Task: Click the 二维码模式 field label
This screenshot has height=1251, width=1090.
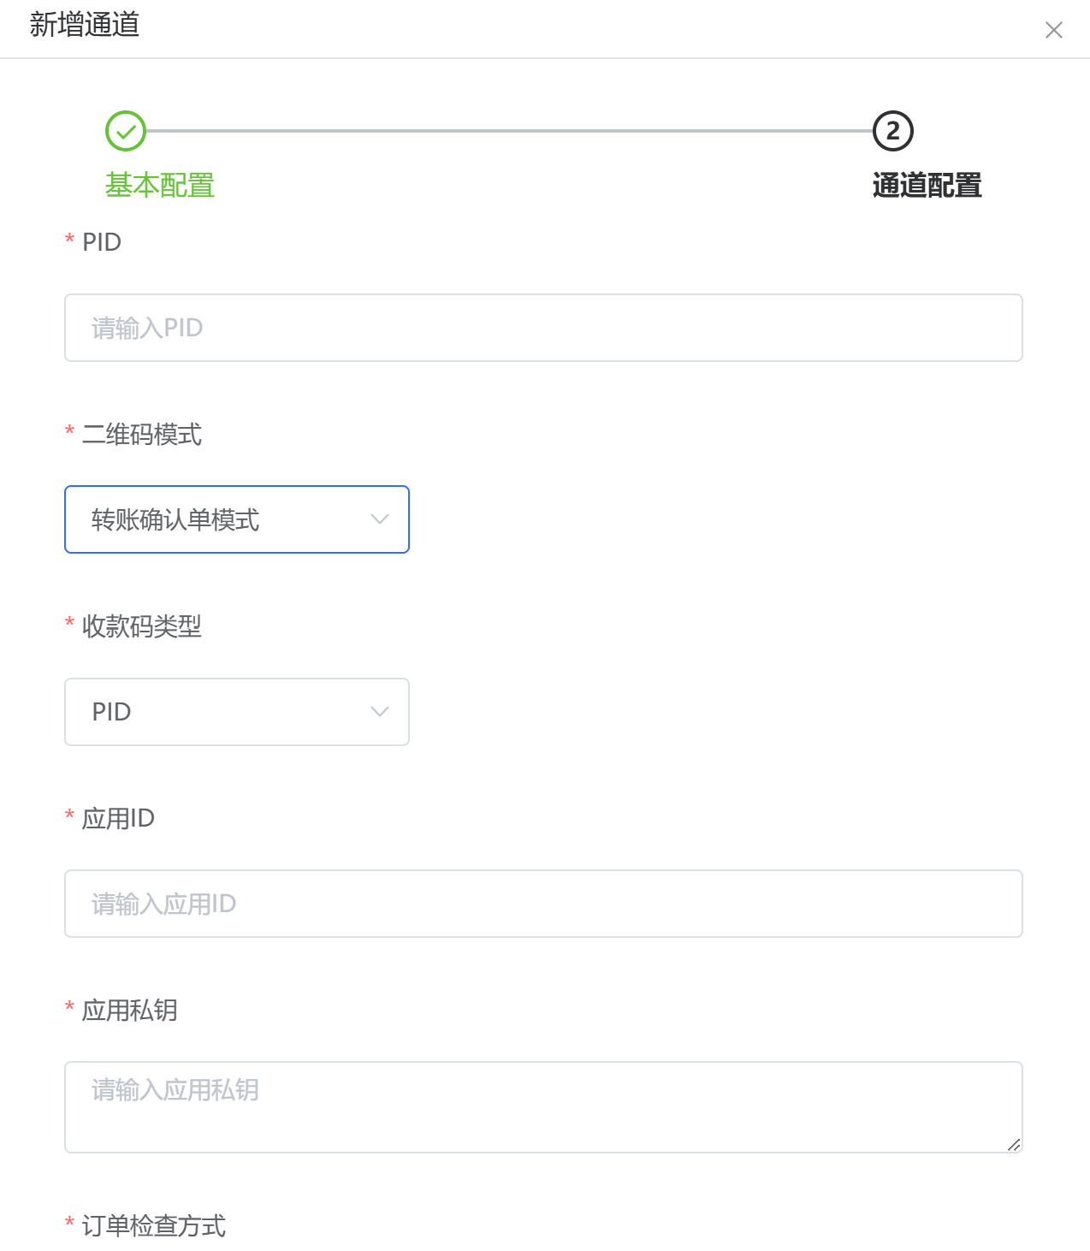Action: [x=142, y=435]
